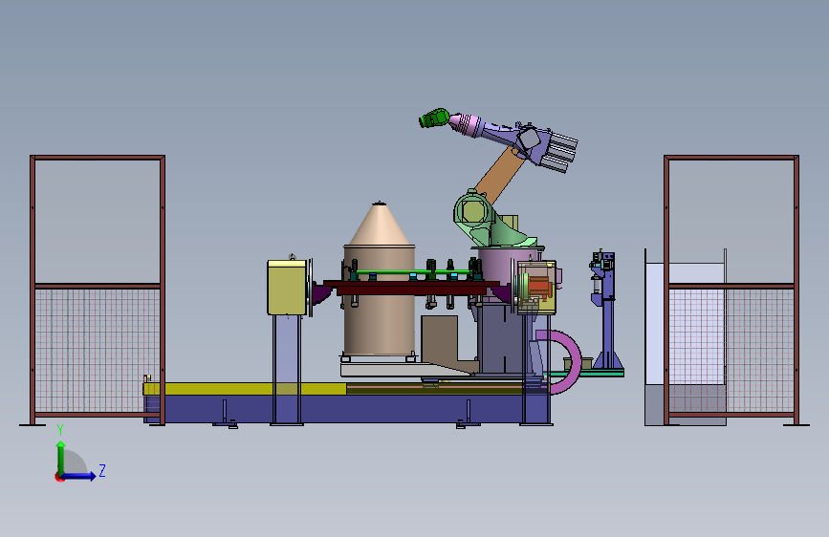The width and height of the screenshot is (829, 537).
Task: Select the Y label of the coordinate triad
Action: point(60,430)
